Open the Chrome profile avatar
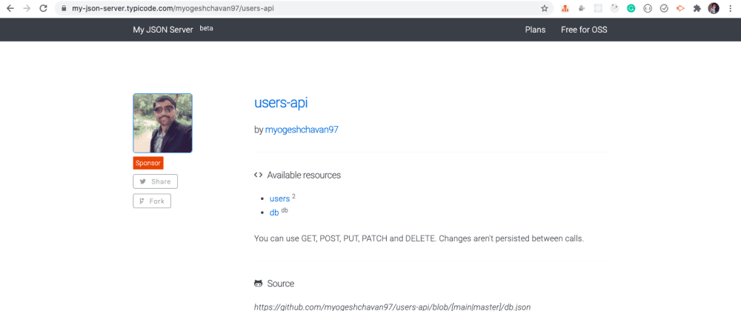The width and height of the screenshot is (741, 311). click(x=714, y=9)
